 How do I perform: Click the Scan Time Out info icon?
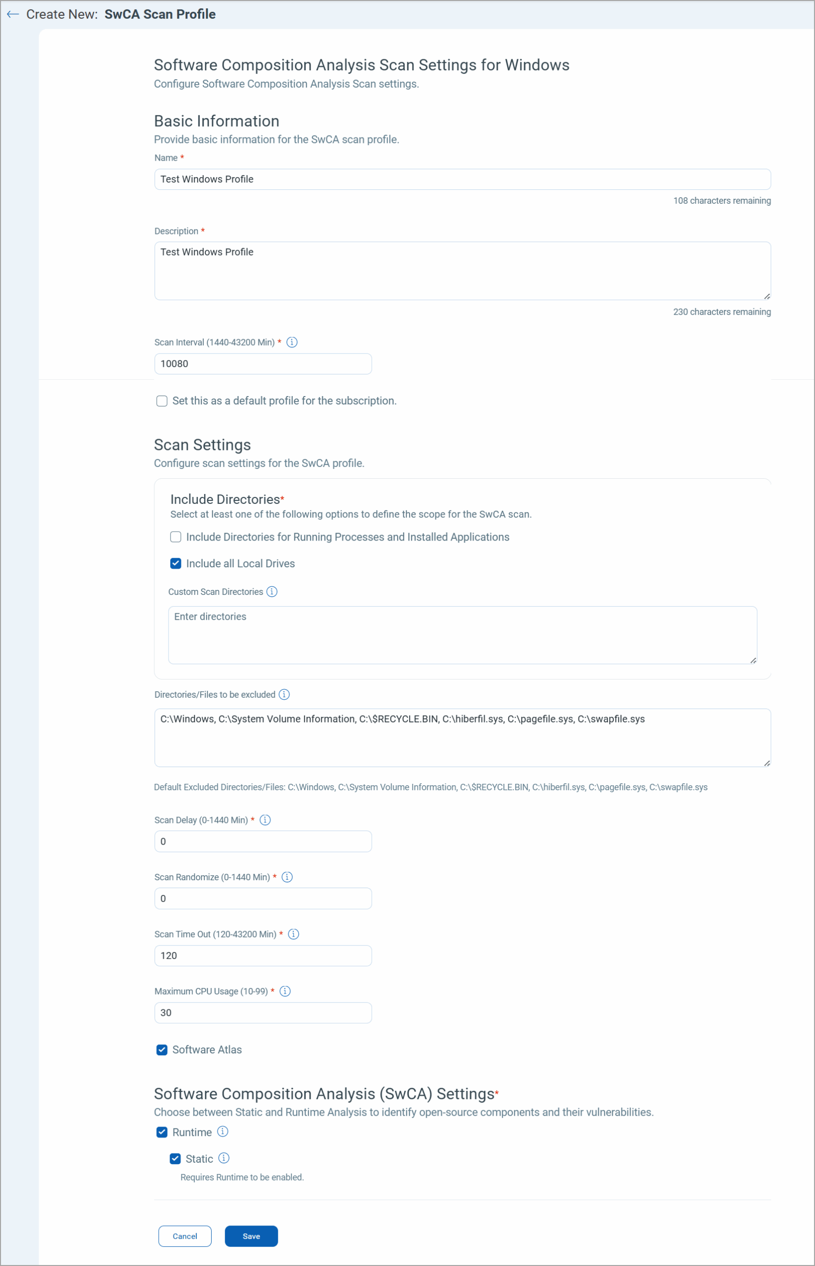point(294,934)
